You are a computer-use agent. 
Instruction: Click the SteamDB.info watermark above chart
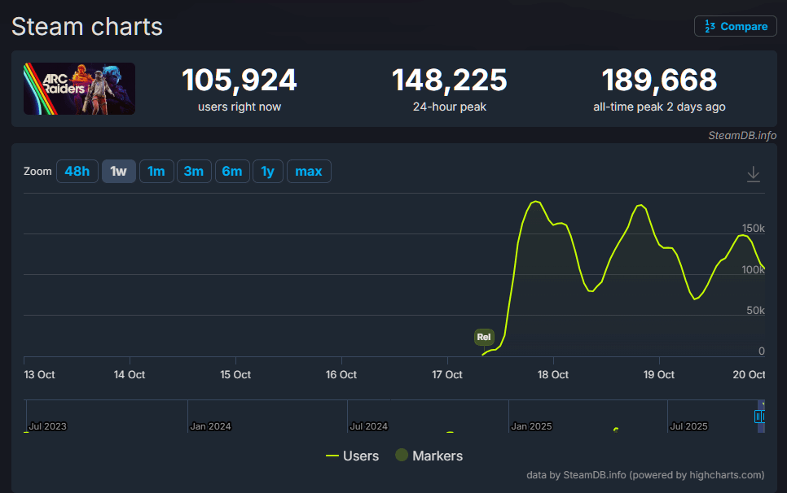tap(741, 135)
